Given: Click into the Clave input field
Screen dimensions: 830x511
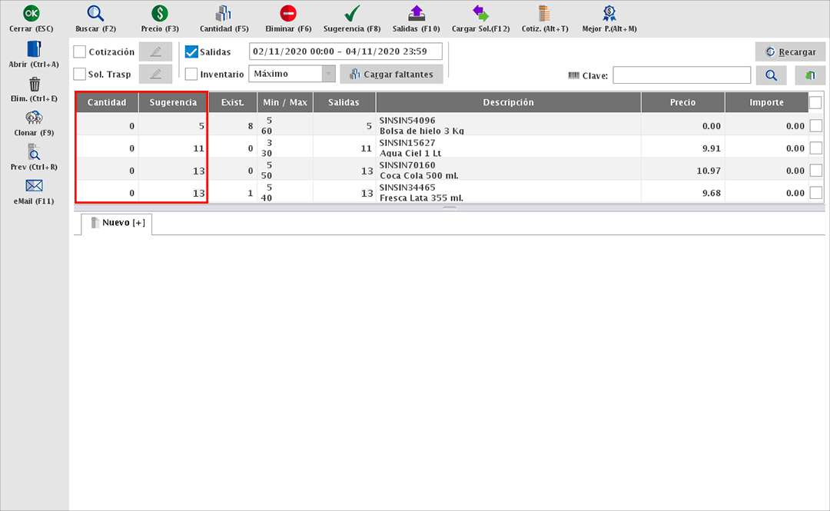Looking at the screenshot, I should 681,75.
